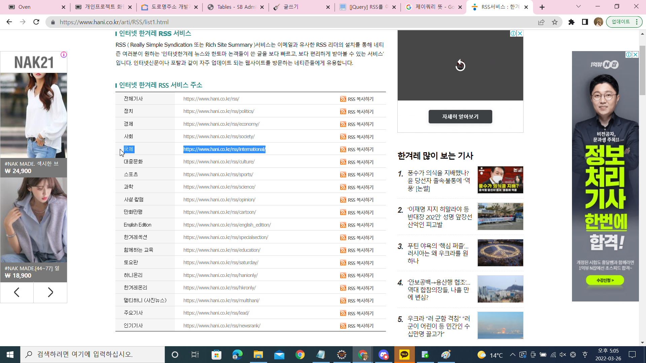Click RSS 복사하기 for 스포츠 row
This screenshot has height=363, width=646.
tap(357, 174)
